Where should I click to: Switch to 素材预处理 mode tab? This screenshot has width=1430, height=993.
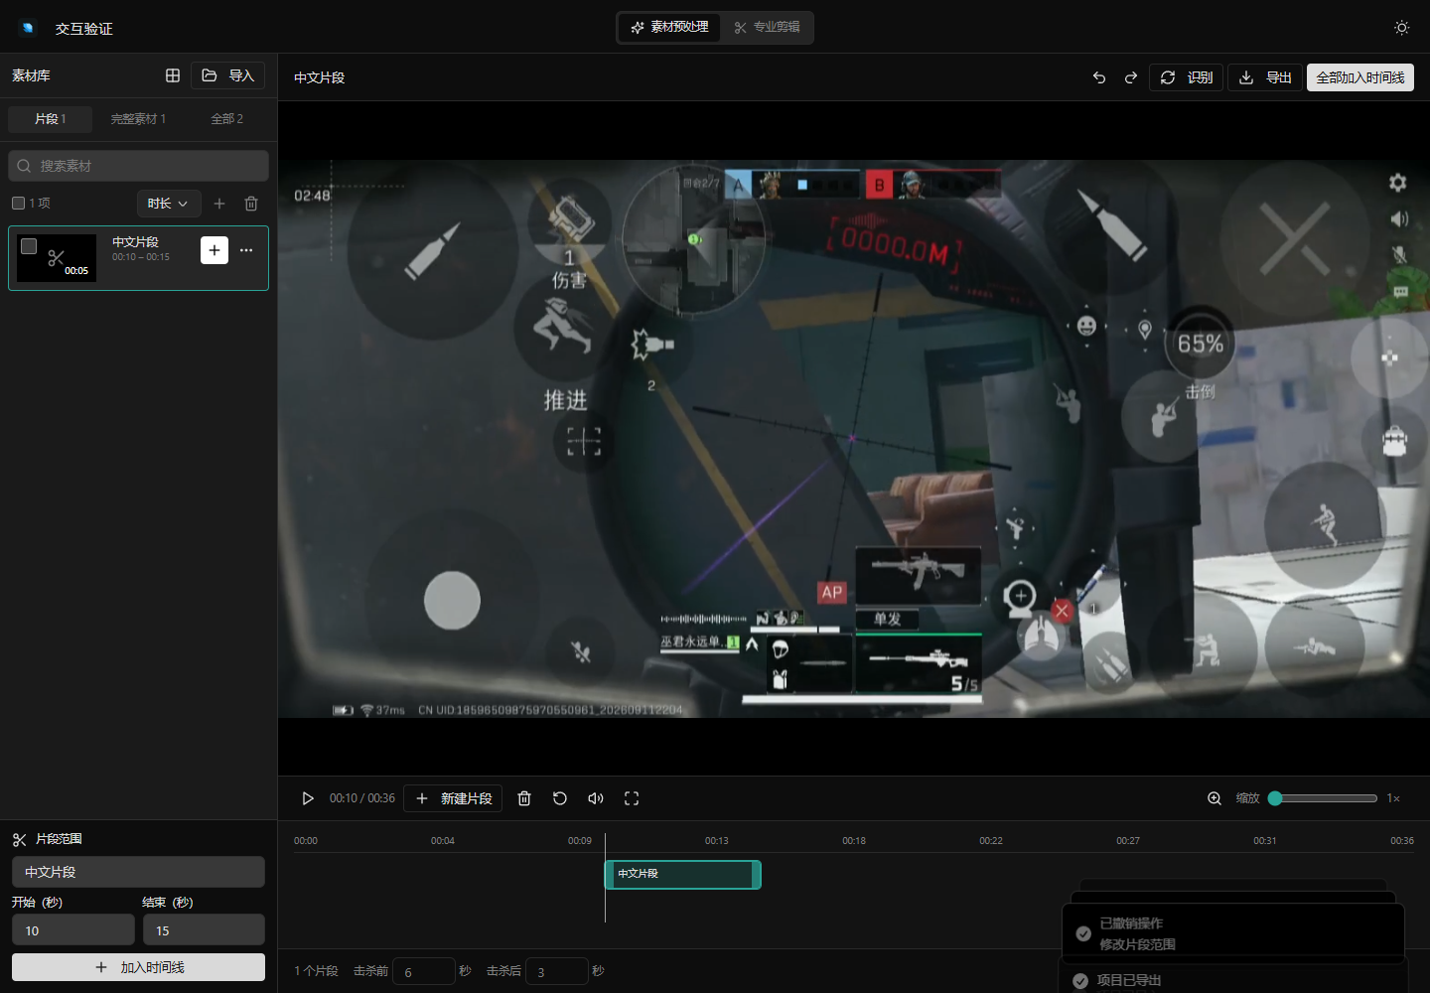click(670, 28)
